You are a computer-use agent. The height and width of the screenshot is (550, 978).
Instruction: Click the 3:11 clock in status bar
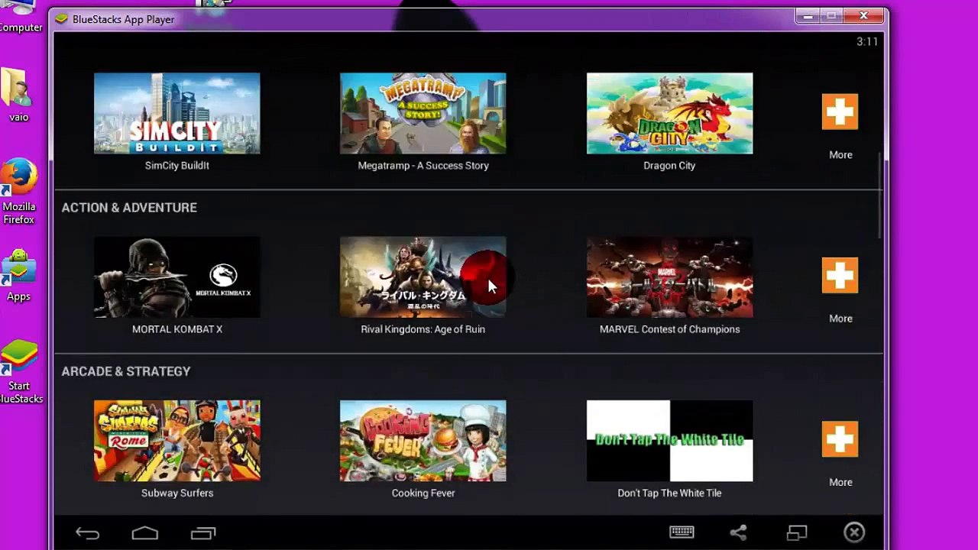click(x=867, y=42)
